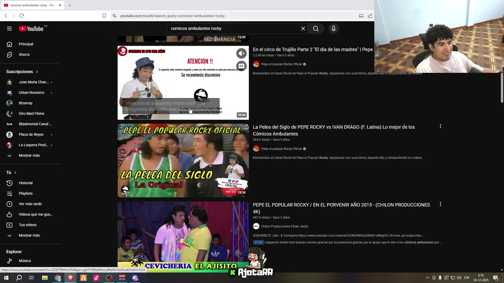Open options menu for La Pelea del Siglo video

(440, 127)
